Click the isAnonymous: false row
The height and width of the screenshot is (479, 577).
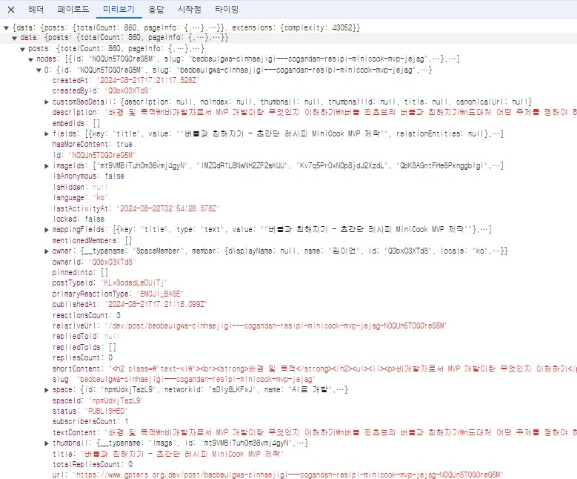click(x=88, y=176)
